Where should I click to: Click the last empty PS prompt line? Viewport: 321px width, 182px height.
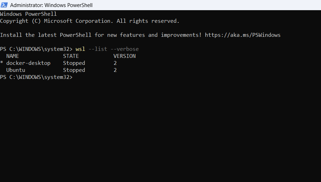pyautogui.click(x=36, y=77)
